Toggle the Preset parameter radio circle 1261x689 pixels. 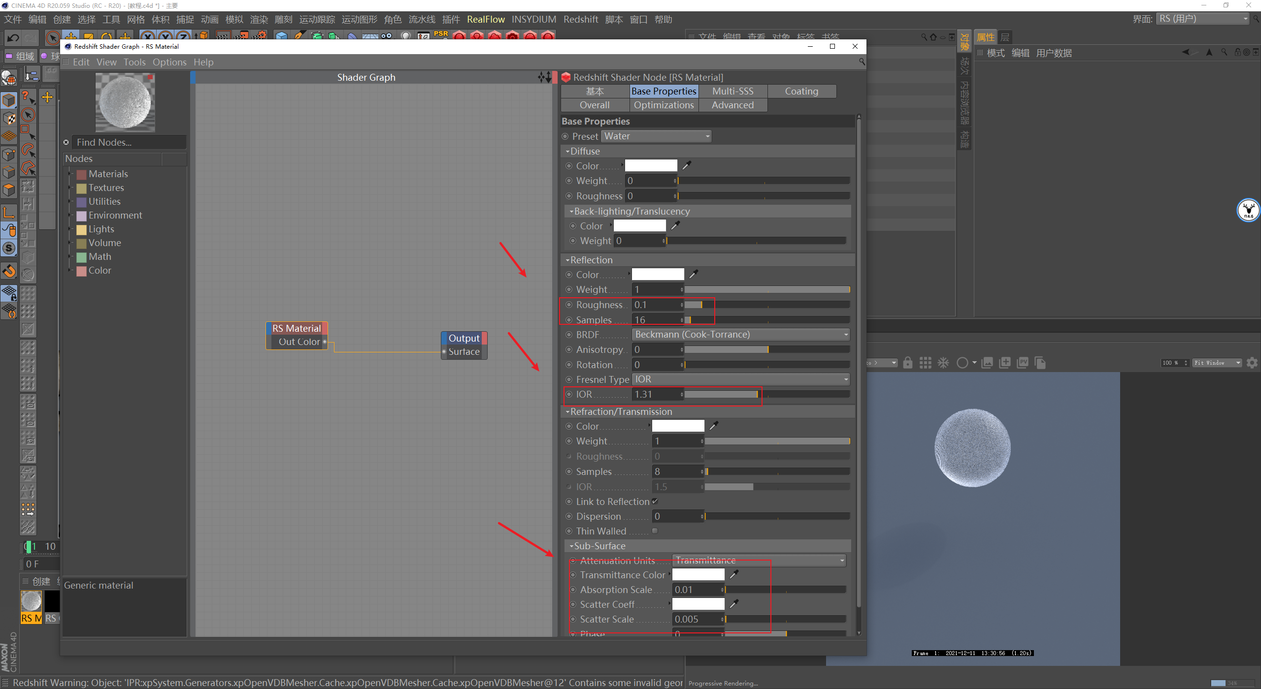(565, 136)
